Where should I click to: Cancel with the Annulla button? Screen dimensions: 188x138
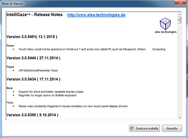tap(172, 128)
